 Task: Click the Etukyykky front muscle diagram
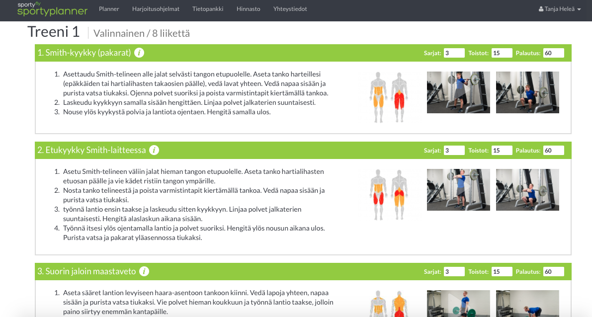click(378, 194)
